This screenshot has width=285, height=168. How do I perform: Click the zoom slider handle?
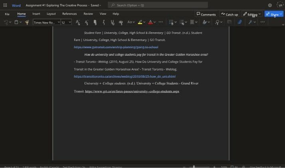tap(194, 166)
